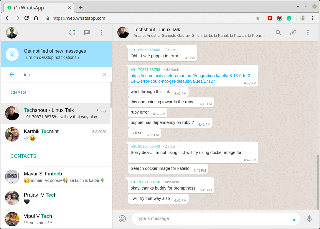Click the Techshout group profile picture in header
The height and width of the screenshot is (229, 320).
[x=123, y=32]
